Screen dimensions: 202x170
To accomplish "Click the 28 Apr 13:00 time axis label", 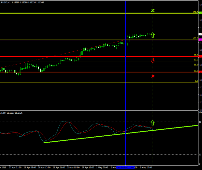I will 46,167.
